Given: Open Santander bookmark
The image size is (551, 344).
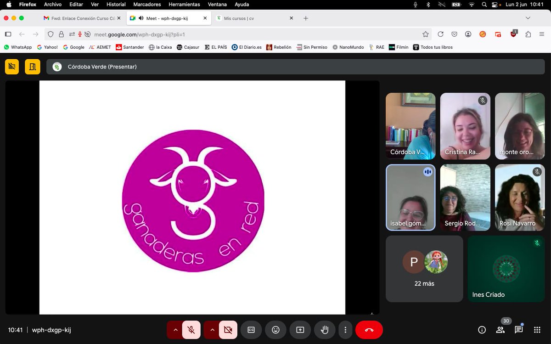Looking at the screenshot, I should point(130,47).
